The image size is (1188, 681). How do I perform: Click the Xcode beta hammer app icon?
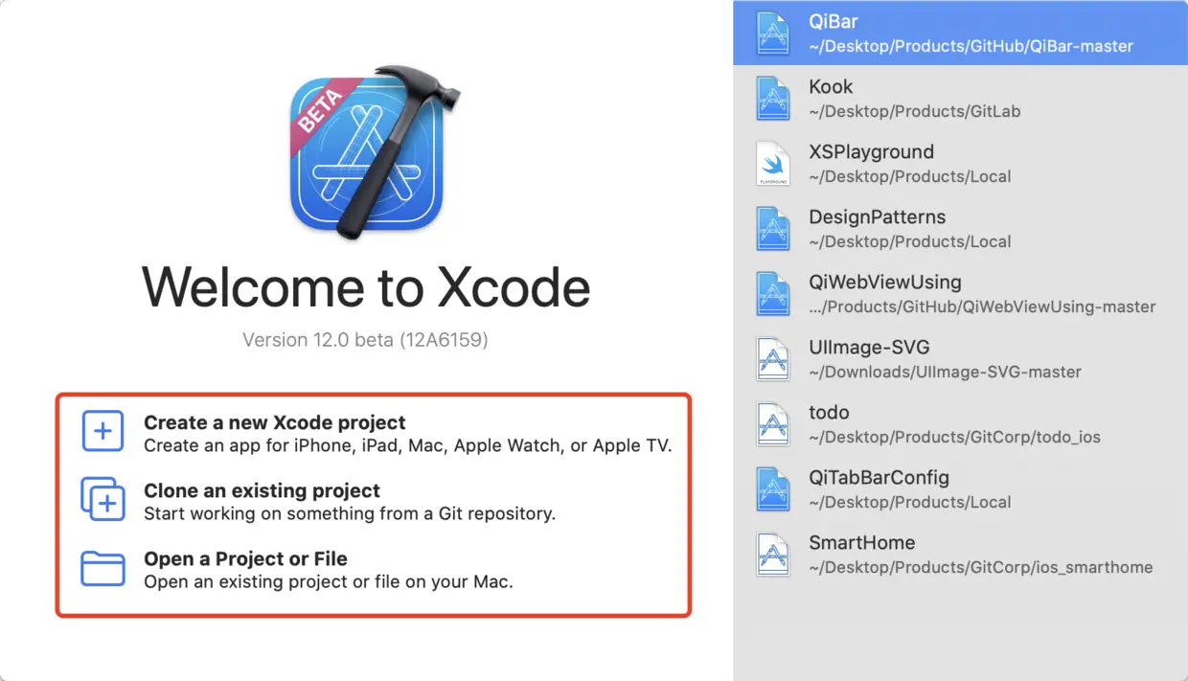[x=373, y=152]
